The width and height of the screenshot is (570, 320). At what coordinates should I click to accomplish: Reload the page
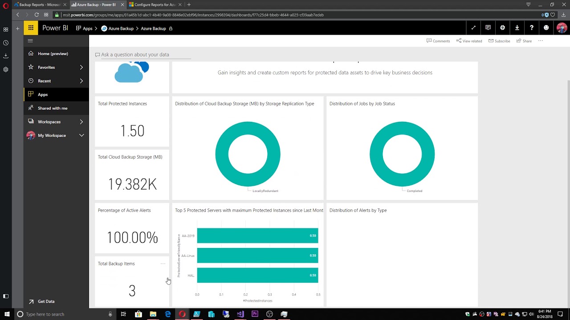(x=37, y=15)
